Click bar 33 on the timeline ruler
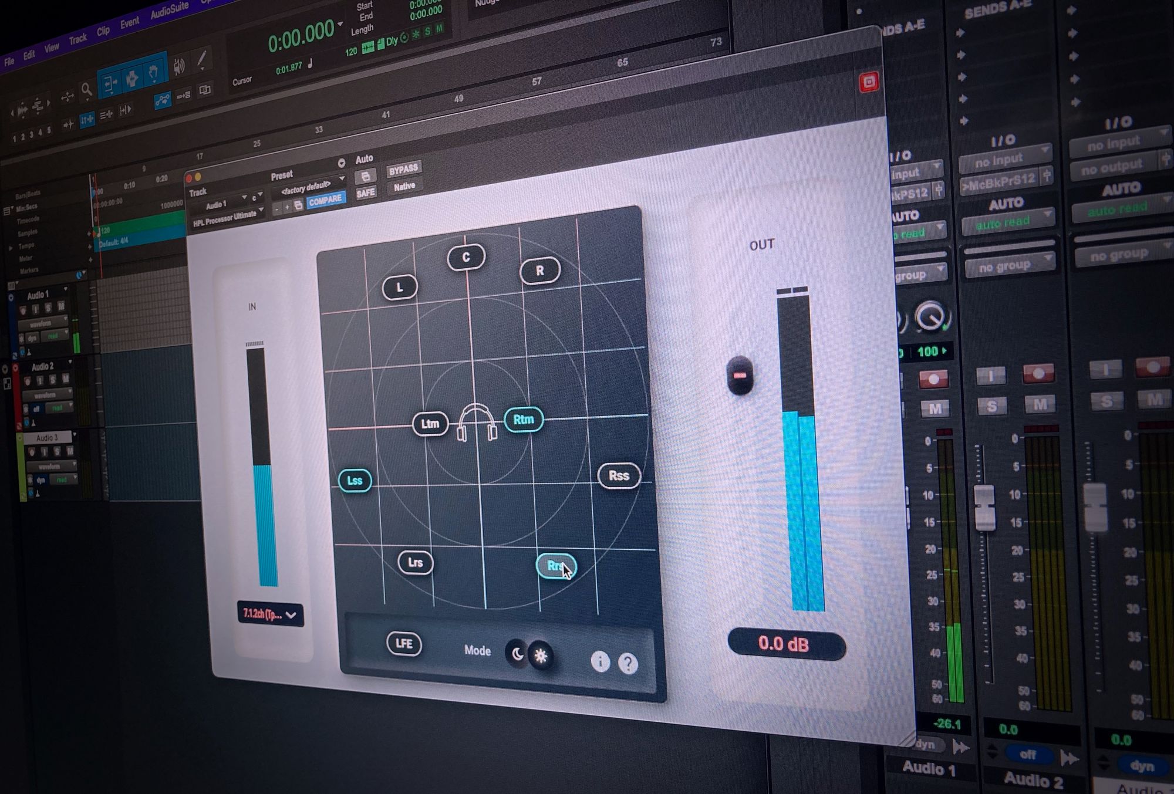1174x794 pixels. point(319,130)
